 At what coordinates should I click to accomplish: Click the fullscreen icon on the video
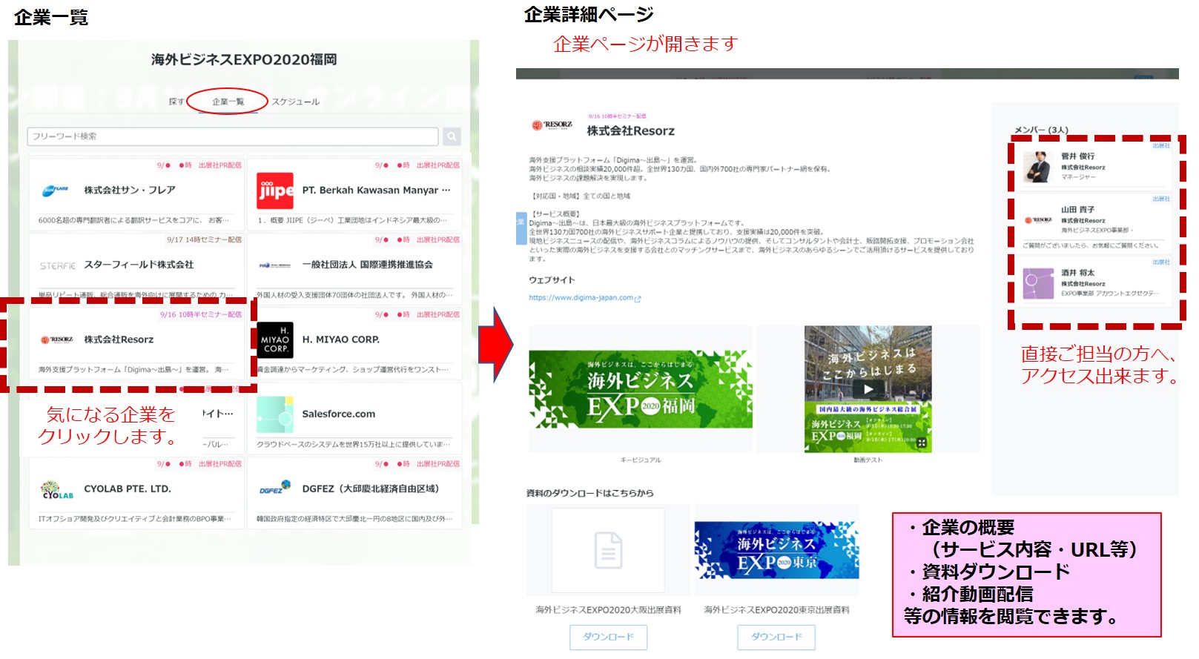921,443
